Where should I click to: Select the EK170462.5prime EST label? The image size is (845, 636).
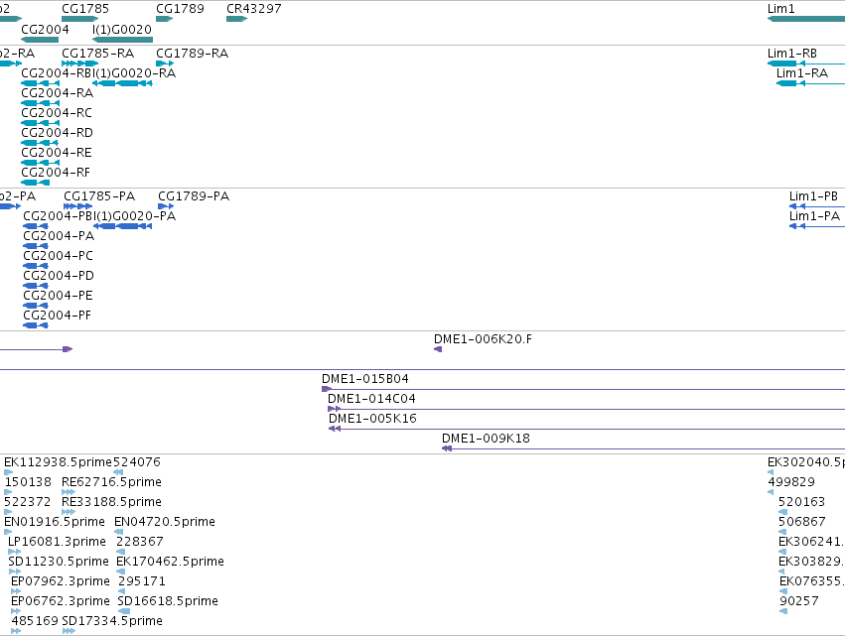click(171, 563)
